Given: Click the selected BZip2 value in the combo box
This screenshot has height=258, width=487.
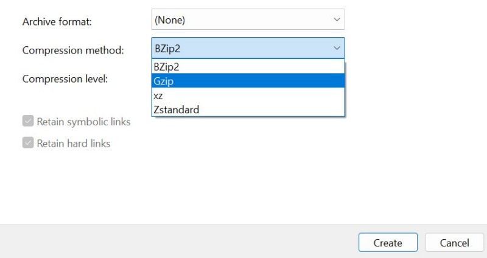Looking at the screenshot, I should [x=167, y=48].
